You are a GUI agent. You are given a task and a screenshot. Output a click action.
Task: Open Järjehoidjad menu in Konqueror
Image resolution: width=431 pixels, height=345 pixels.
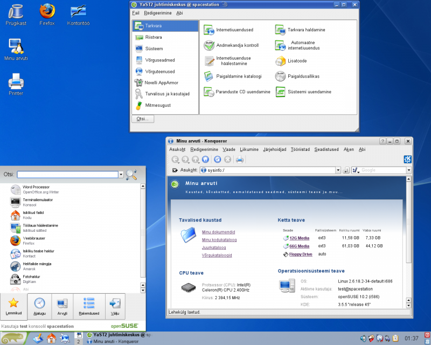tap(275, 149)
